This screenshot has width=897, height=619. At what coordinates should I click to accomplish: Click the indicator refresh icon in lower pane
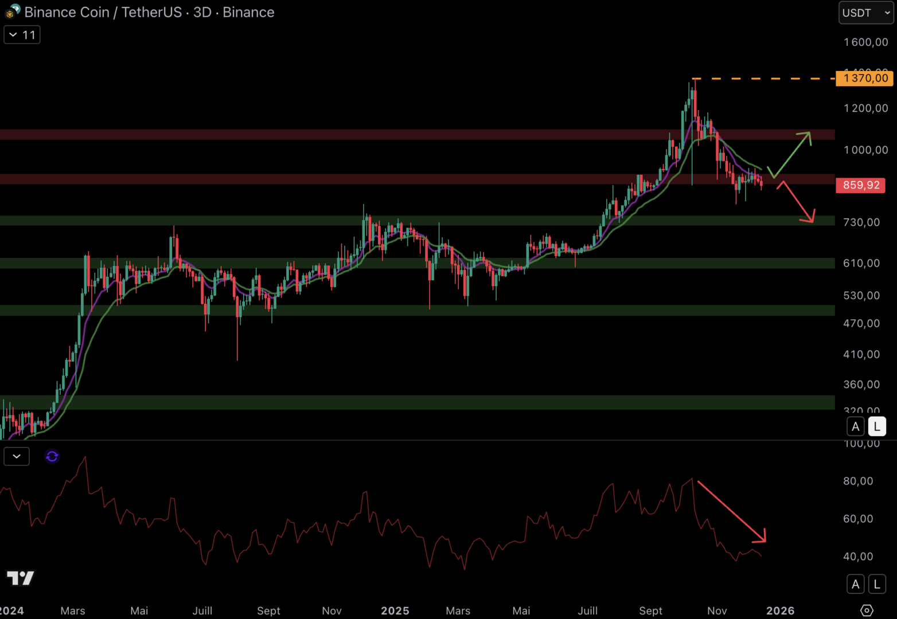52,456
